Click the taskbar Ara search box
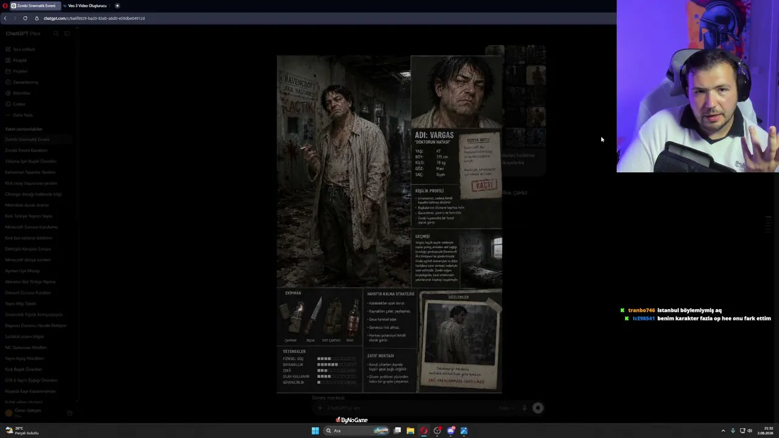This screenshot has width=779, height=438. pyautogui.click(x=357, y=431)
